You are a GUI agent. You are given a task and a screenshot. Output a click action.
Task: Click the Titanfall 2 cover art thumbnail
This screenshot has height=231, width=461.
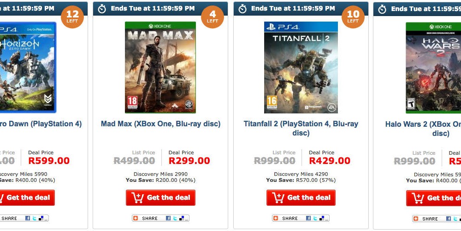(x=301, y=67)
